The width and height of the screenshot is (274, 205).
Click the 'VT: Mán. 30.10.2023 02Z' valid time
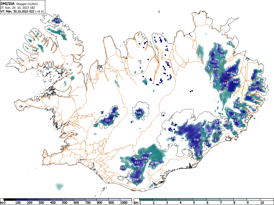click(x=18, y=11)
